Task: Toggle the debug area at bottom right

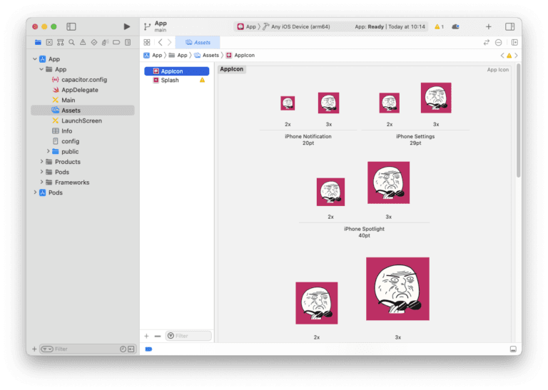Action: tap(512, 349)
